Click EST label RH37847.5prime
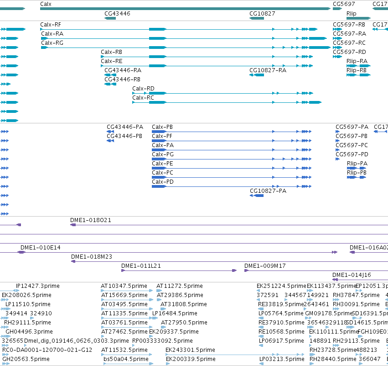Screen dimensions: 388x366 pyautogui.click(x=357, y=295)
